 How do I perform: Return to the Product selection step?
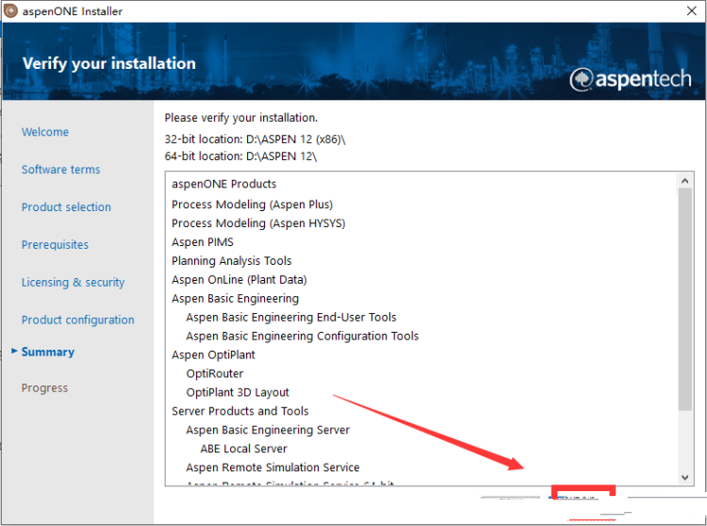[66, 206]
